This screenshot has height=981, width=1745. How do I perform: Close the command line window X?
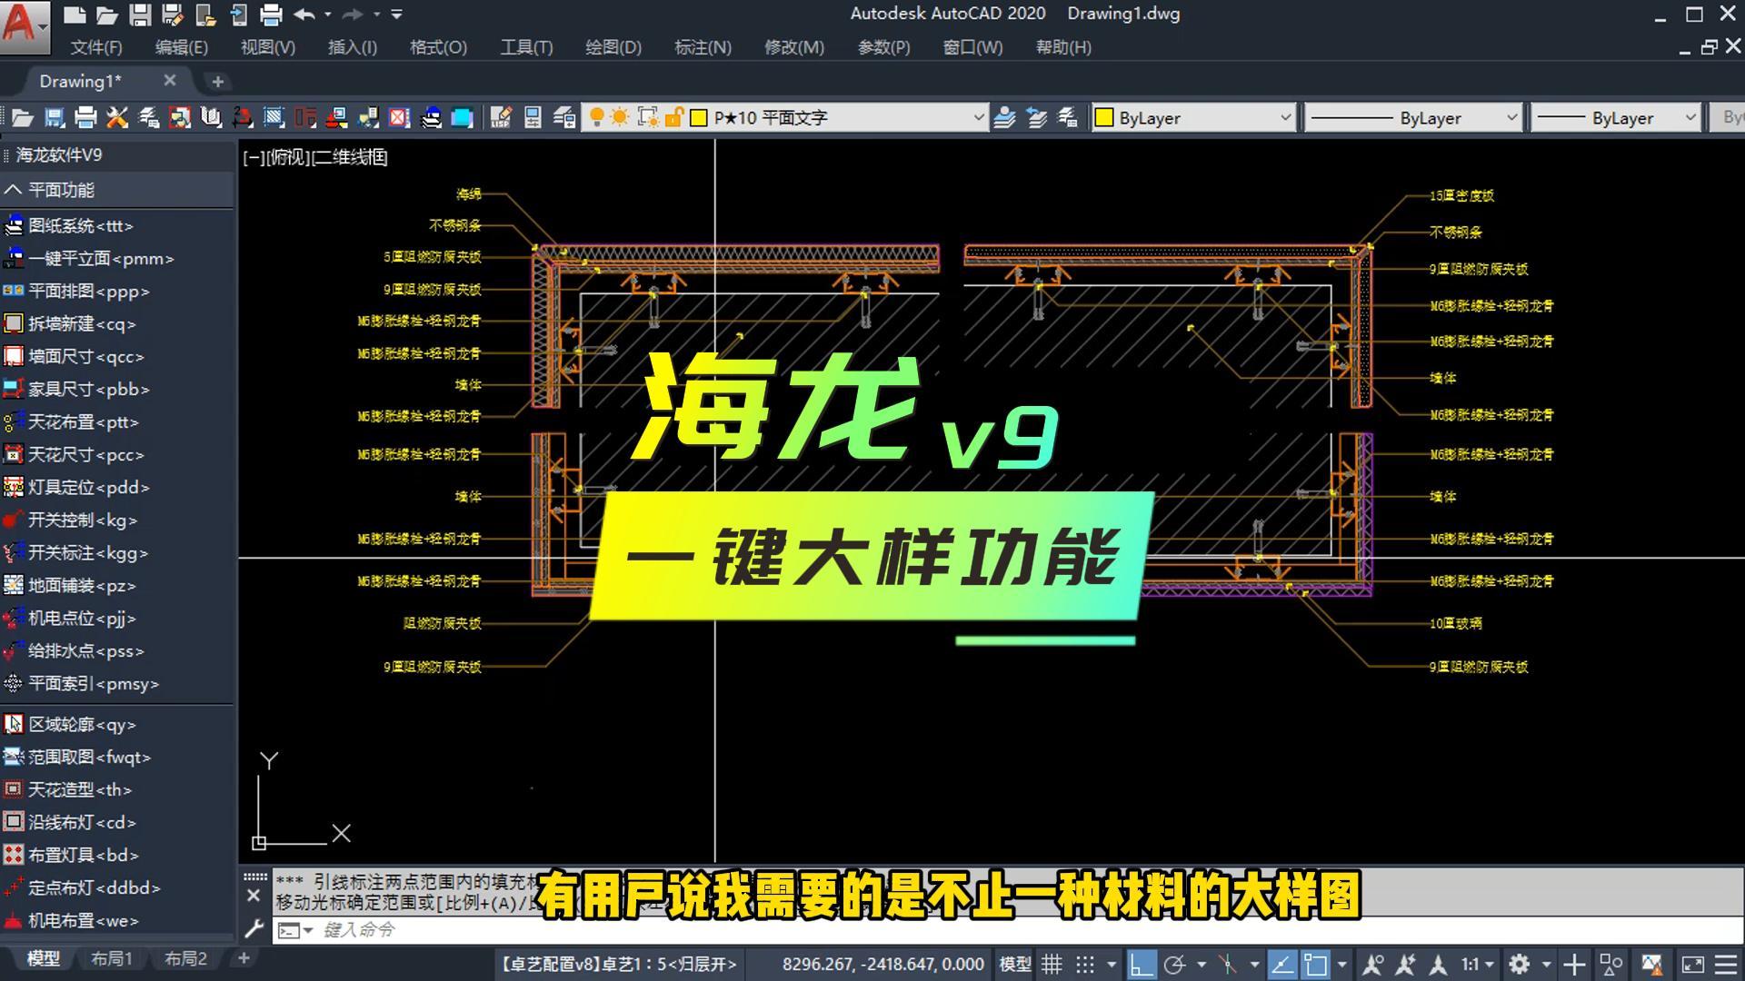coord(254,896)
